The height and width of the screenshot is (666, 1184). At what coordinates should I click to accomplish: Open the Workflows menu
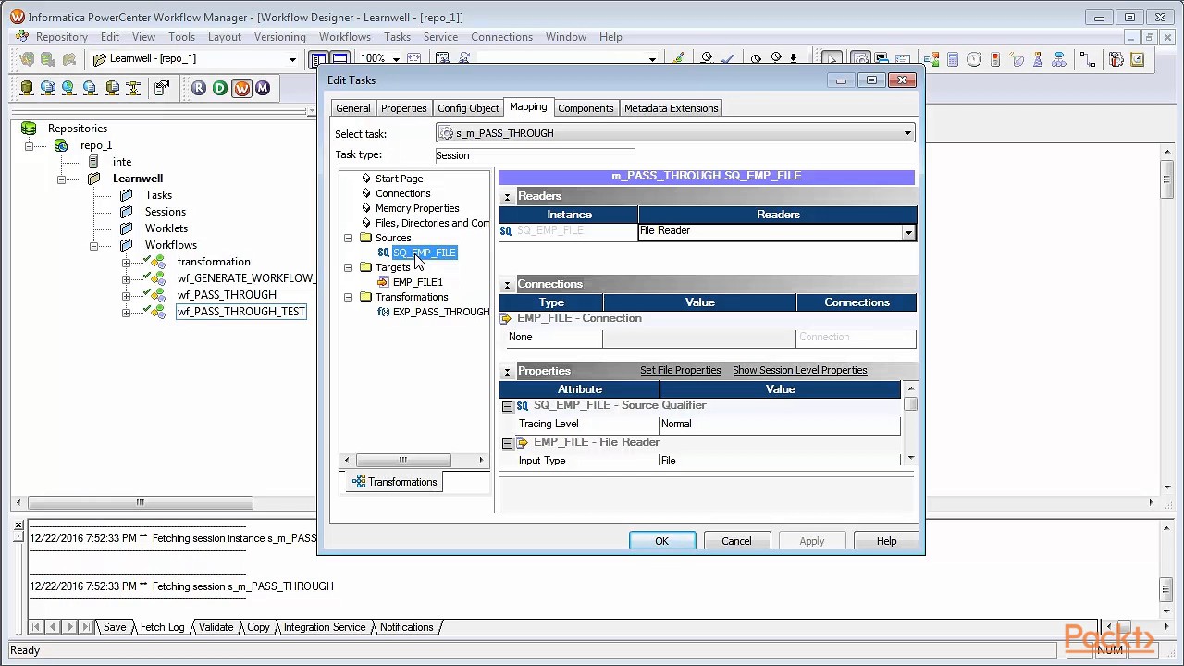344,37
